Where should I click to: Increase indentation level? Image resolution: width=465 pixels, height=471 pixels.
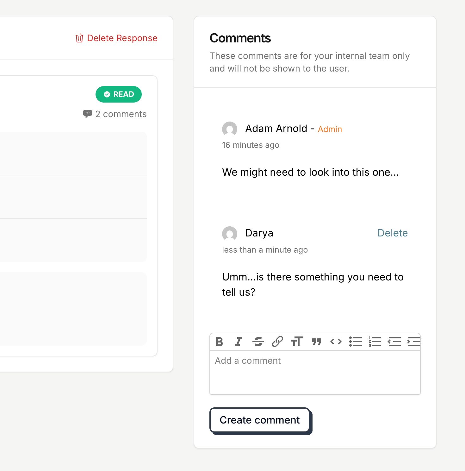(414, 342)
